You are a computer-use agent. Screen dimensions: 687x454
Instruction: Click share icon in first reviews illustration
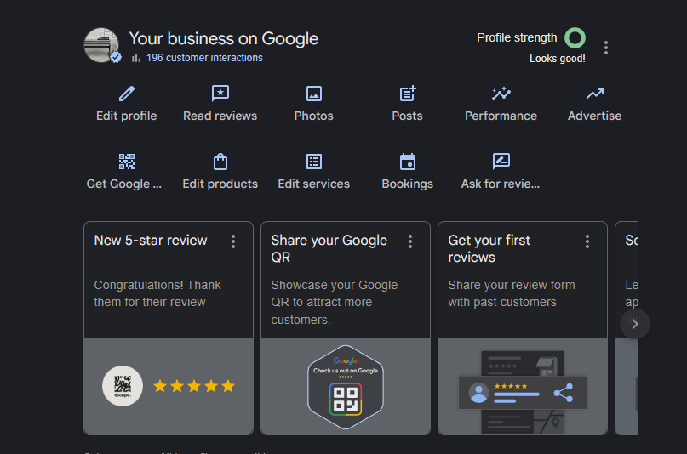tap(564, 393)
